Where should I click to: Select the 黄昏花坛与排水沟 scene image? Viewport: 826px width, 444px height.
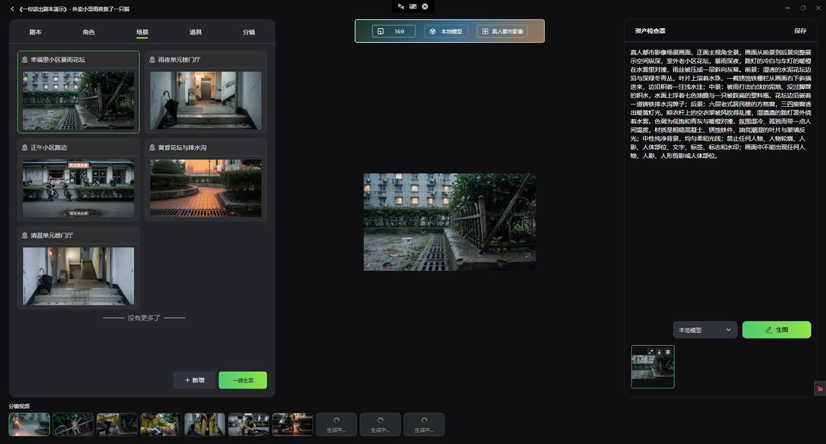click(x=206, y=188)
